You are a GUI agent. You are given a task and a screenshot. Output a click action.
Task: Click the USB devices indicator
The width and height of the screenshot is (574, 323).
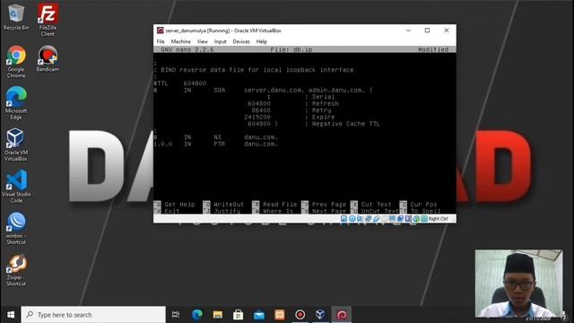(377, 219)
